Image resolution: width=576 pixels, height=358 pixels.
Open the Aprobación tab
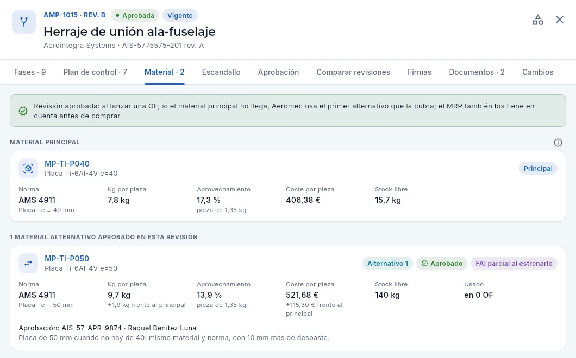[x=278, y=72]
